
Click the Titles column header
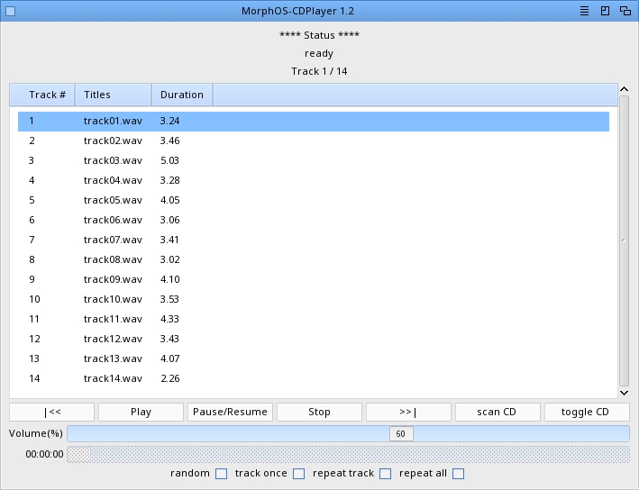[x=114, y=95]
